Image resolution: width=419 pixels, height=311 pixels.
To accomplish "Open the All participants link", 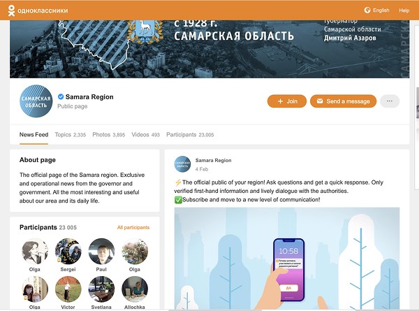I will pyautogui.click(x=133, y=228).
